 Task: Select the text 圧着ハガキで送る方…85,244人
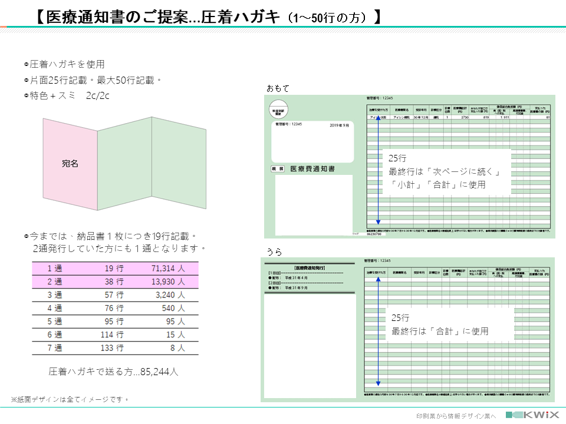click(x=113, y=372)
